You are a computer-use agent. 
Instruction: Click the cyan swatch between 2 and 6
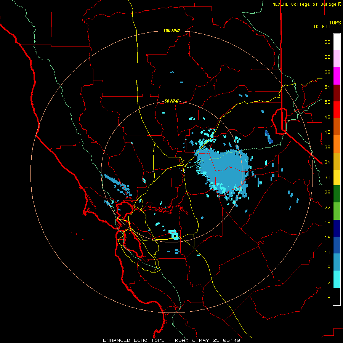click(x=337, y=279)
